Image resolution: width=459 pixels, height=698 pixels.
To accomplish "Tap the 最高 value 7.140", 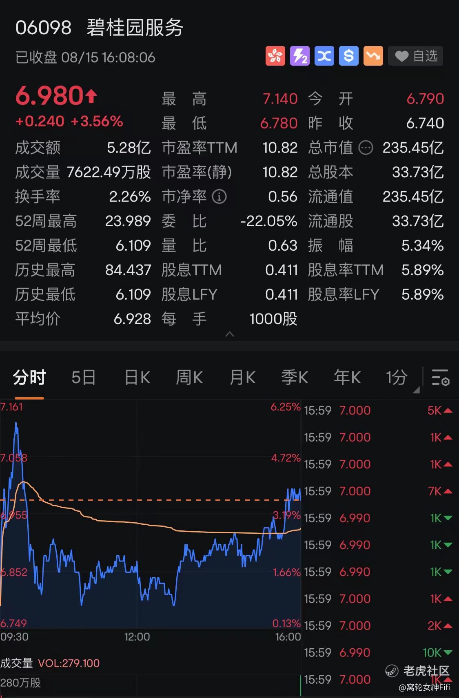I will [280, 99].
